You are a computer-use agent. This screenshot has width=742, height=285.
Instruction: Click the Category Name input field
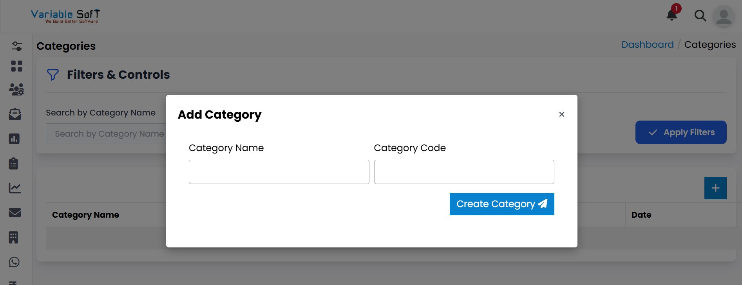[279, 172]
